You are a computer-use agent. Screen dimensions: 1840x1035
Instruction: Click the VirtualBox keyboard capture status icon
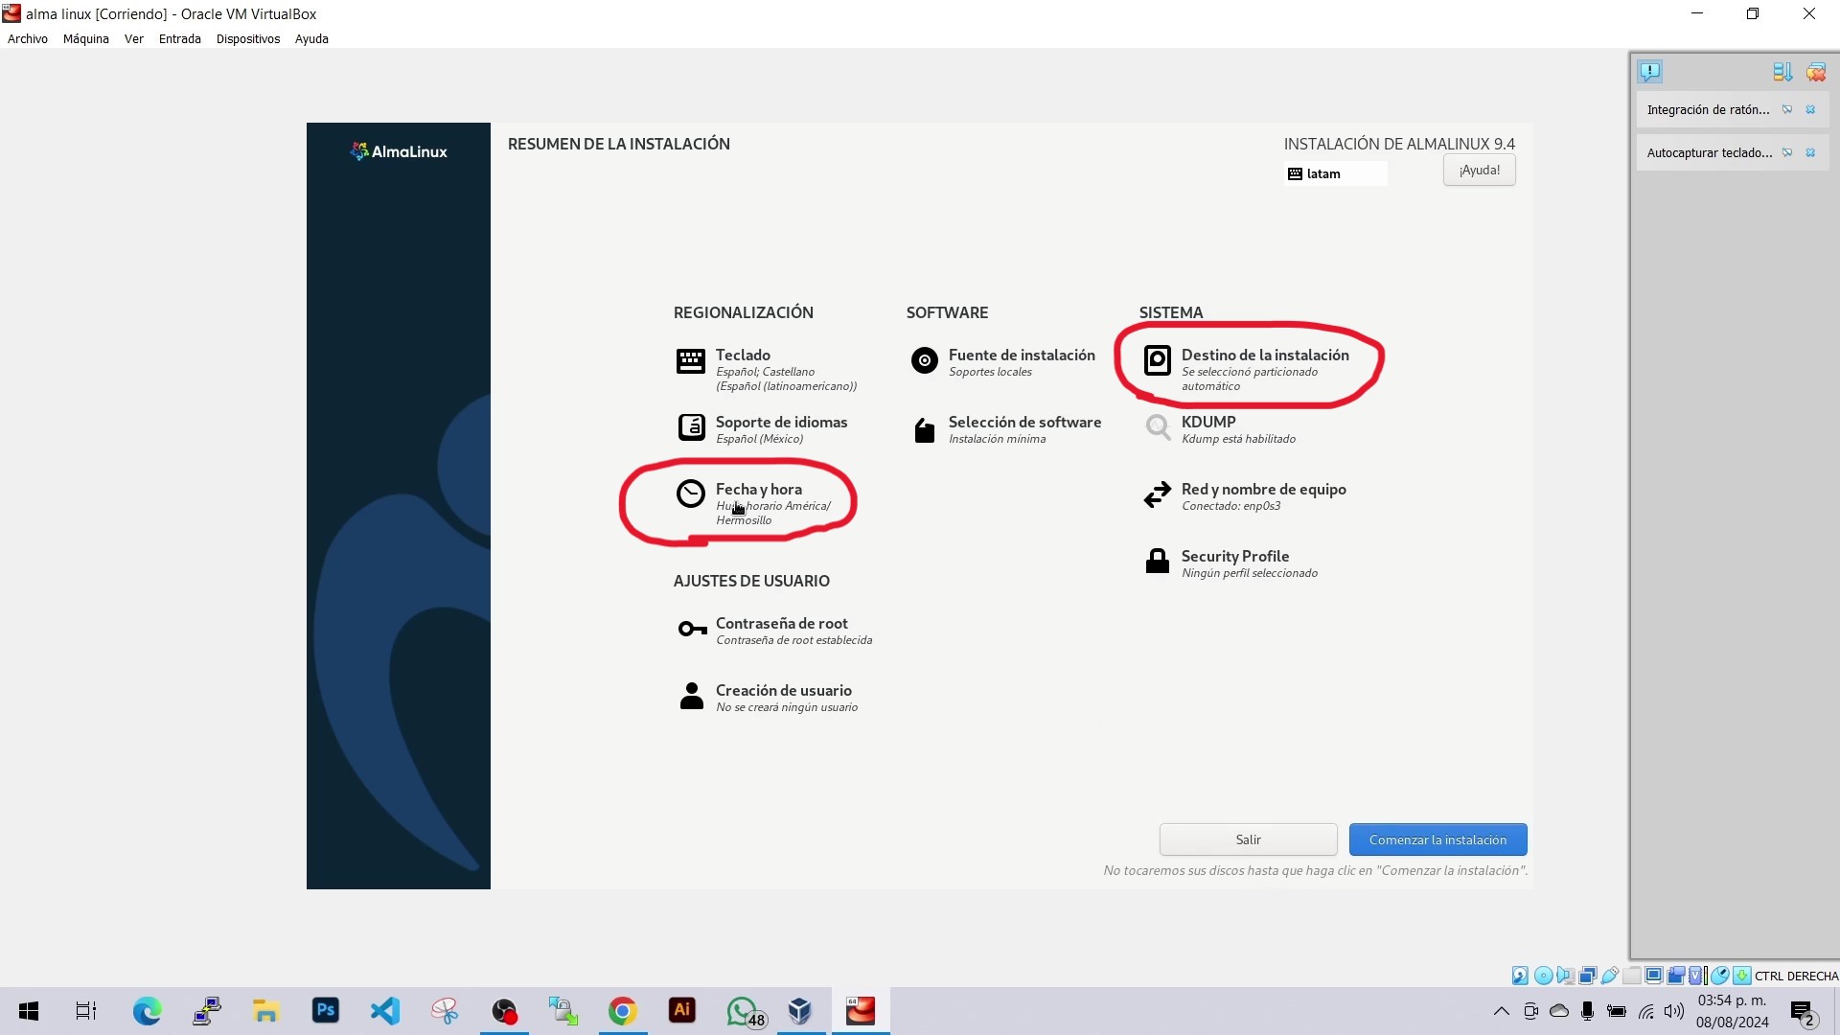click(1741, 976)
